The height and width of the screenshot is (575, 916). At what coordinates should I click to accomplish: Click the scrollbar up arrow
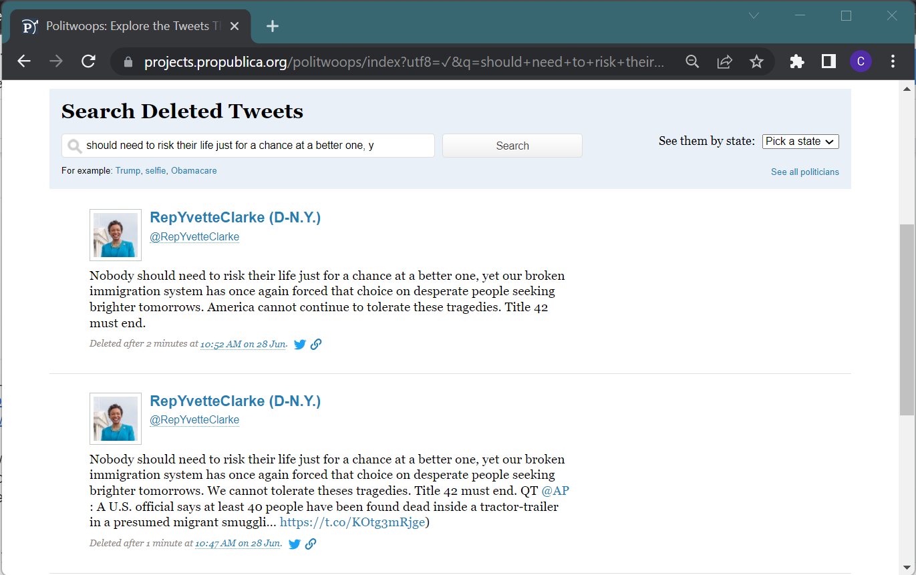(x=907, y=89)
